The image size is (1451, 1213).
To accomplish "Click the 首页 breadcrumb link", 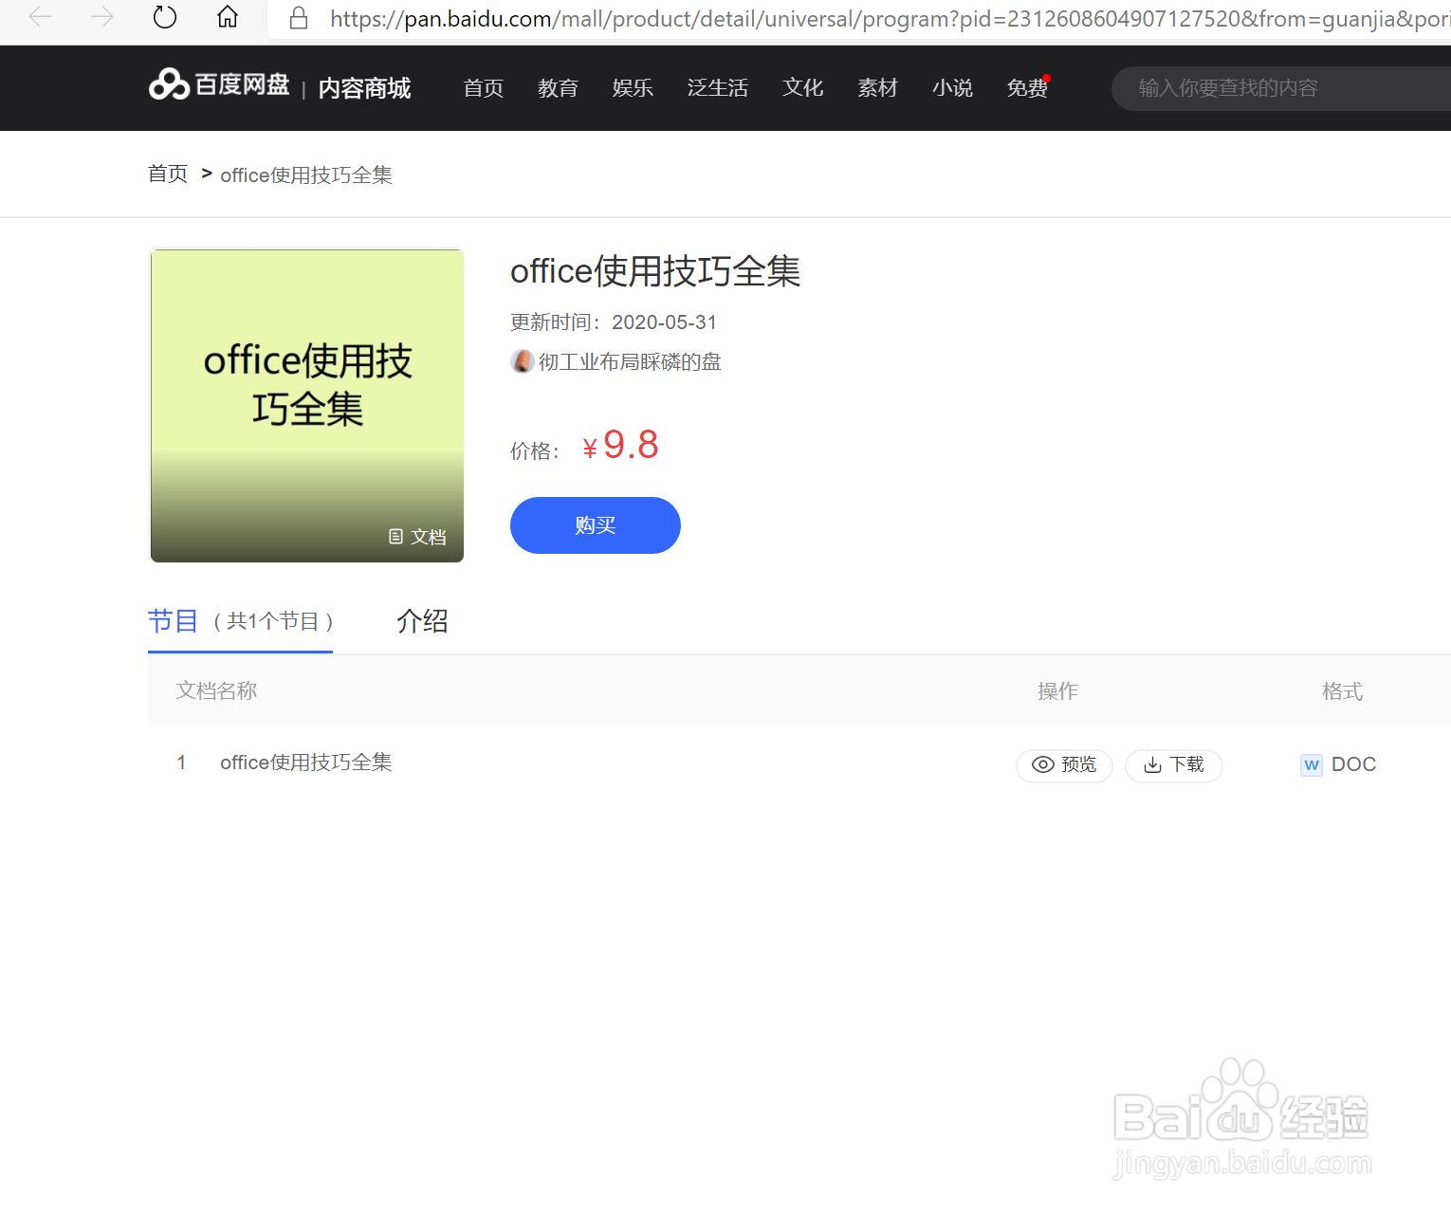I will [x=168, y=174].
